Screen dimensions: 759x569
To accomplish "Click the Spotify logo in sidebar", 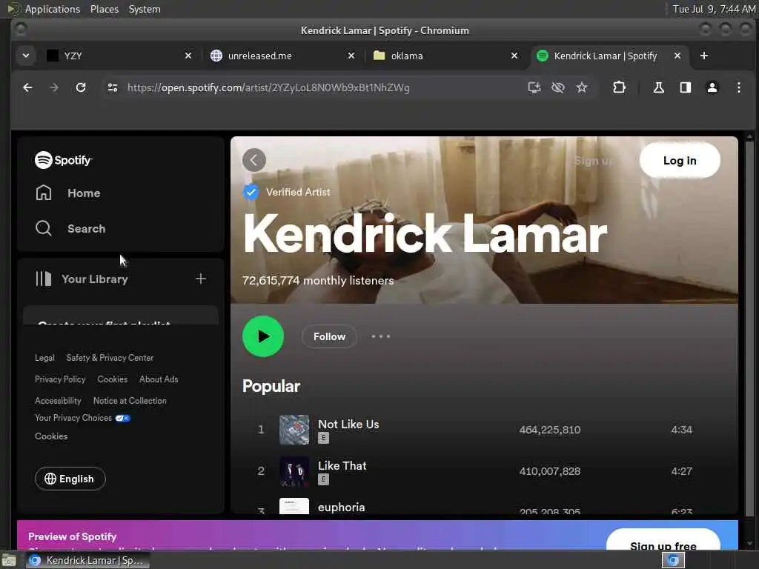I will 63,160.
